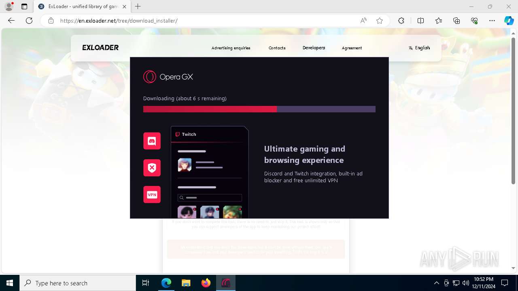
Task: Click the Twitch panel header
Action: point(210,134)
